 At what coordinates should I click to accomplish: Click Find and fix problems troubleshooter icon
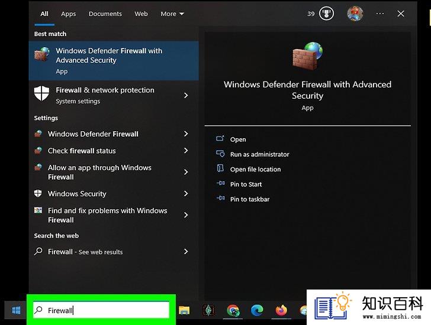click(x=38, y=210)
